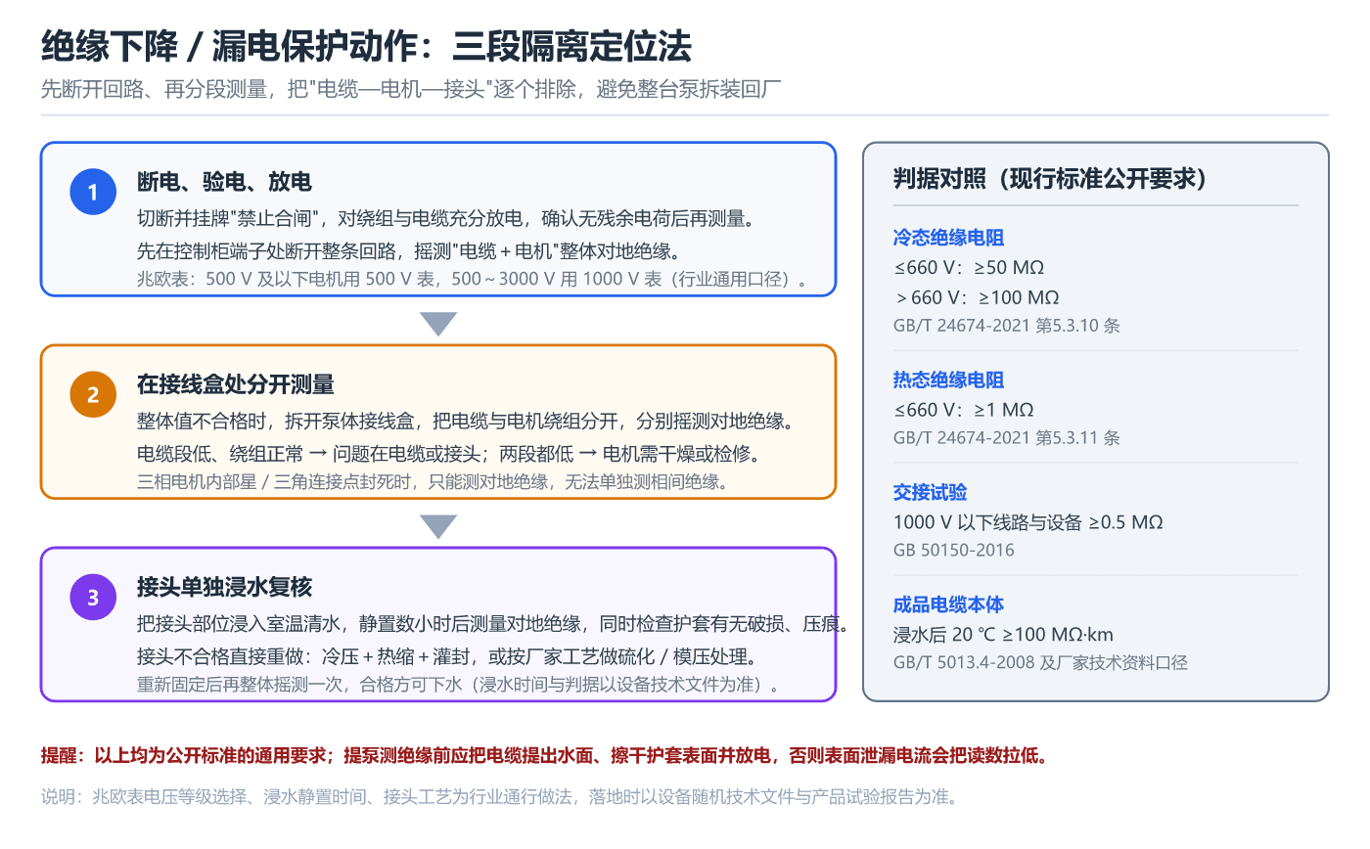Click the value "＞660 V：≥100 MΩ"

coord(977,297)
